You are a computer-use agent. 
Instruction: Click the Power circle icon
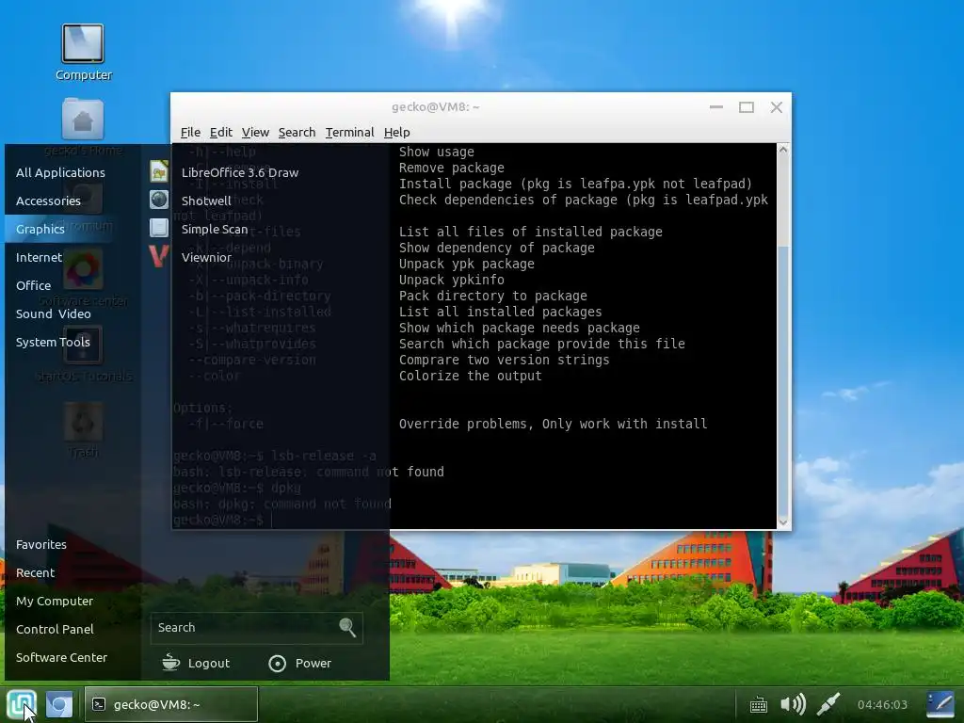point(278,664)
